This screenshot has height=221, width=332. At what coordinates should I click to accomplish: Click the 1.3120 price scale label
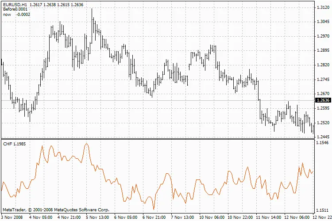[x=322, y=8]
